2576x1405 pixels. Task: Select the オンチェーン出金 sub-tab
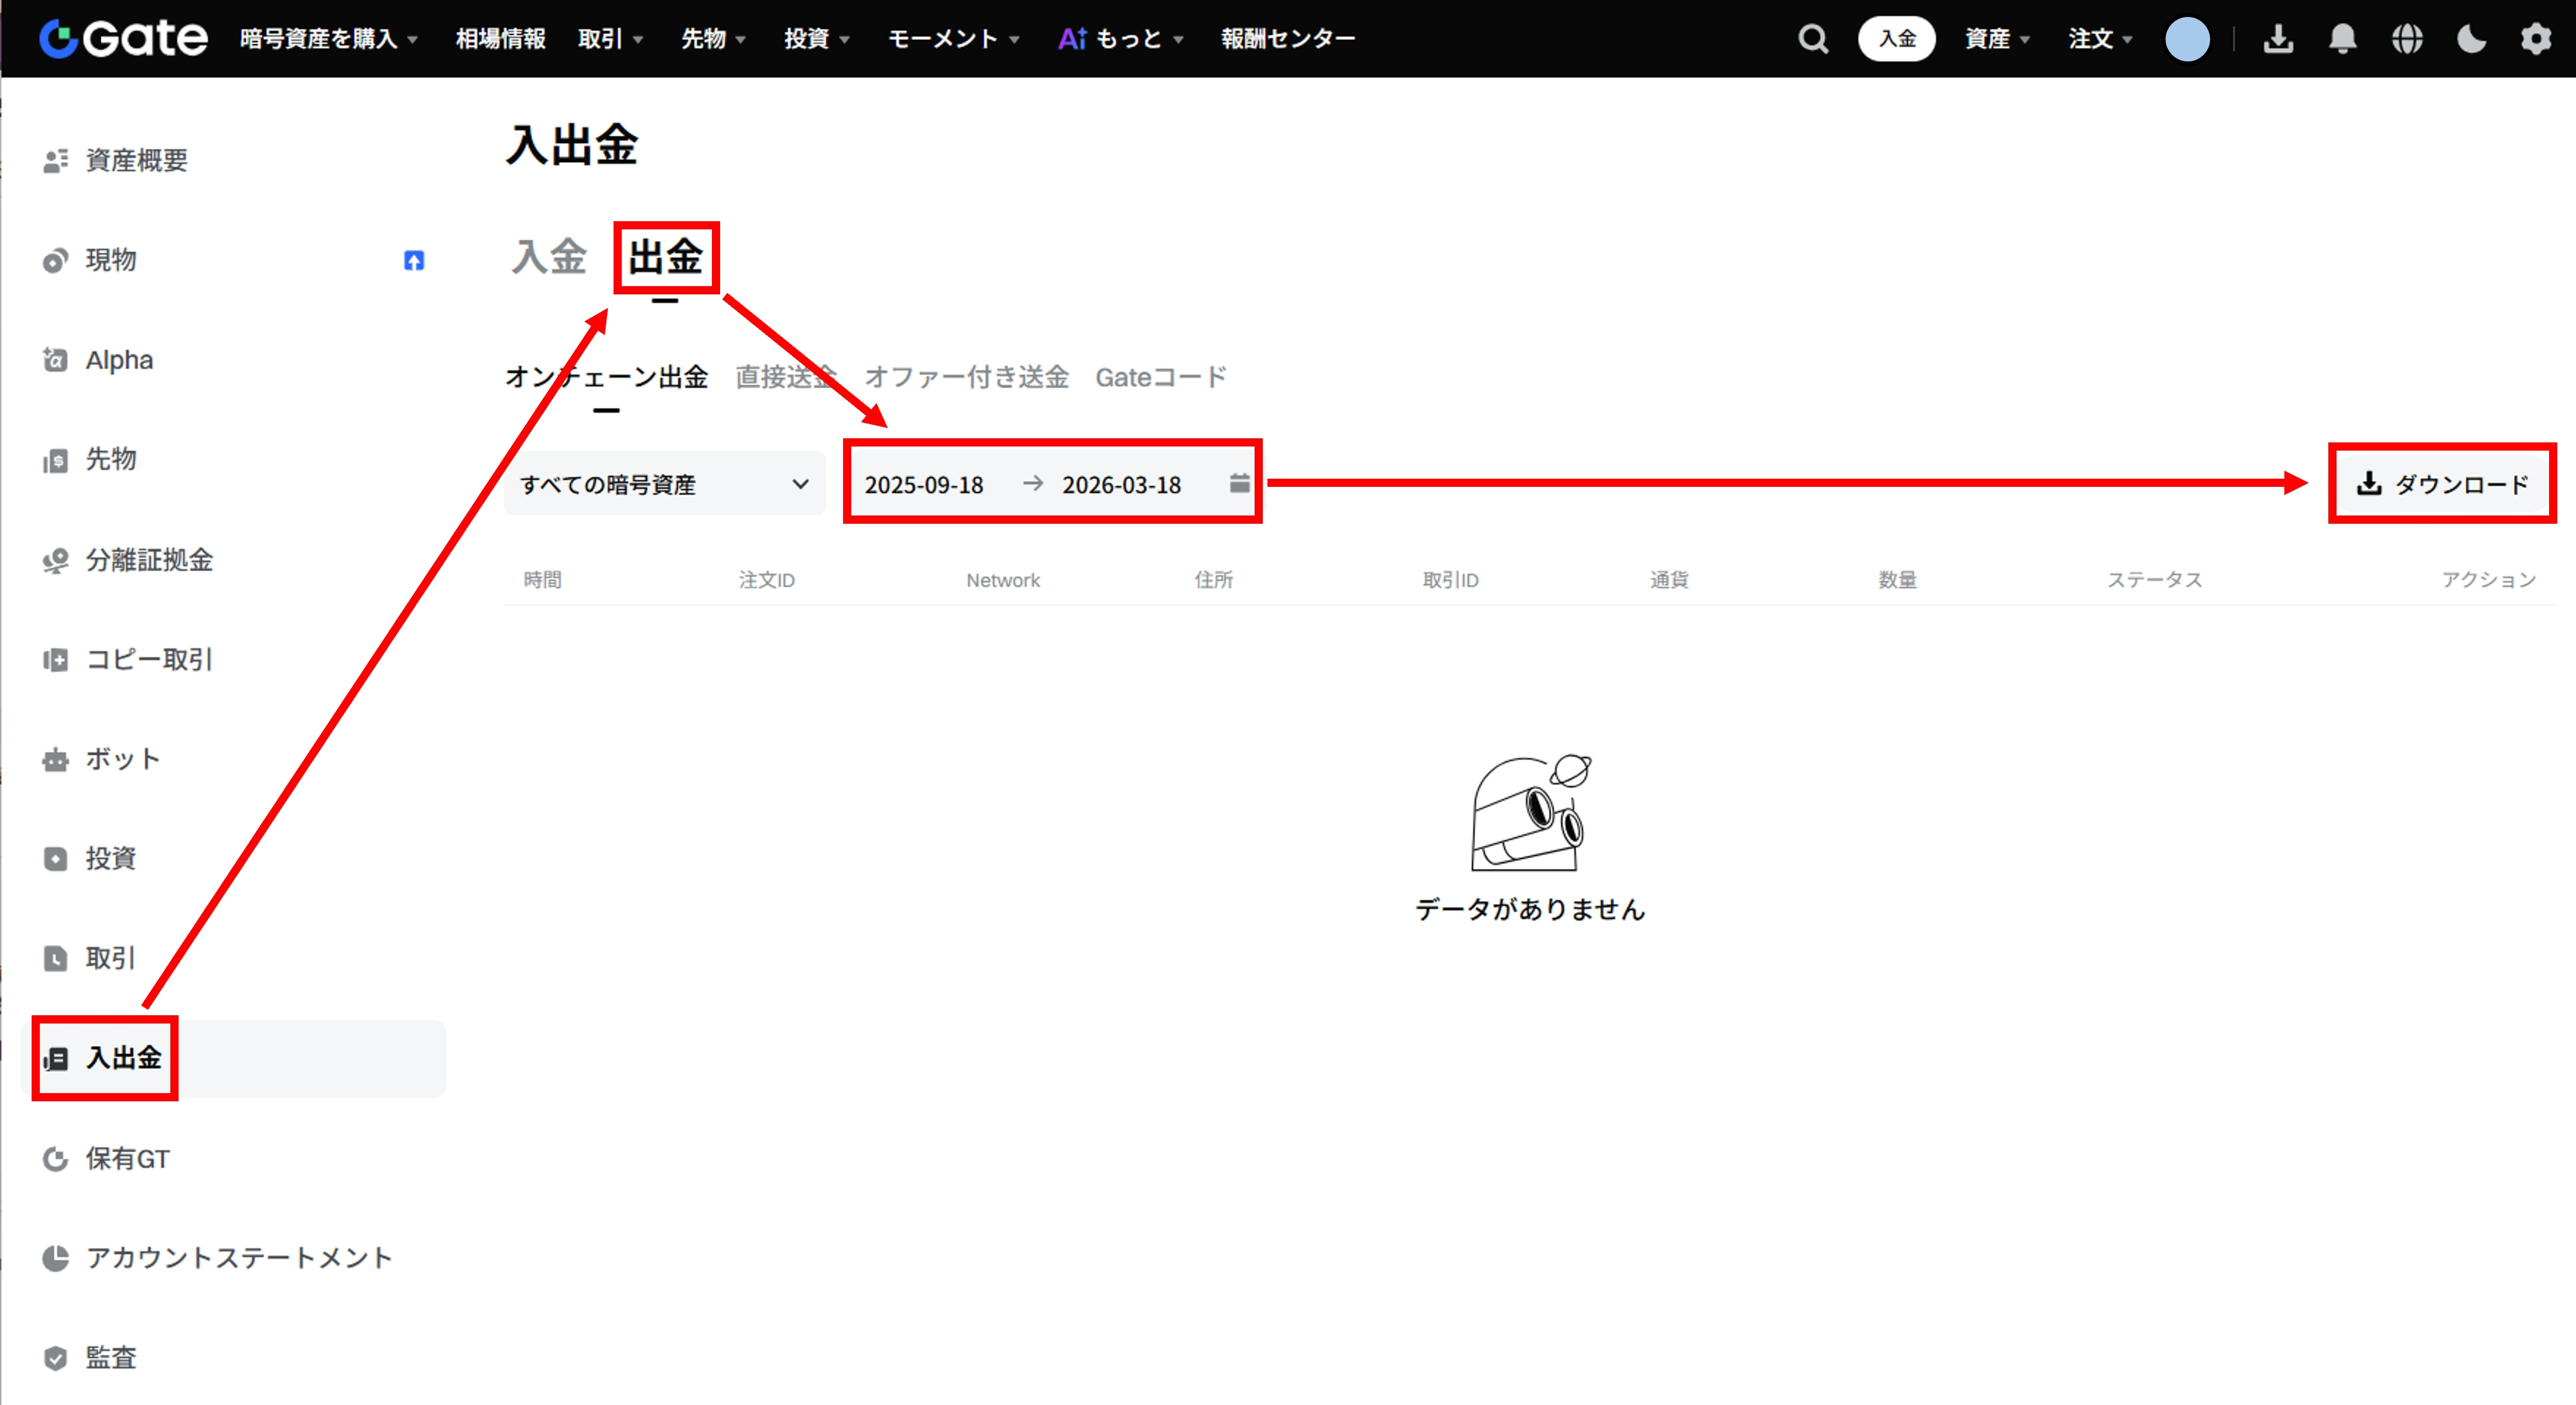(606, 377)
